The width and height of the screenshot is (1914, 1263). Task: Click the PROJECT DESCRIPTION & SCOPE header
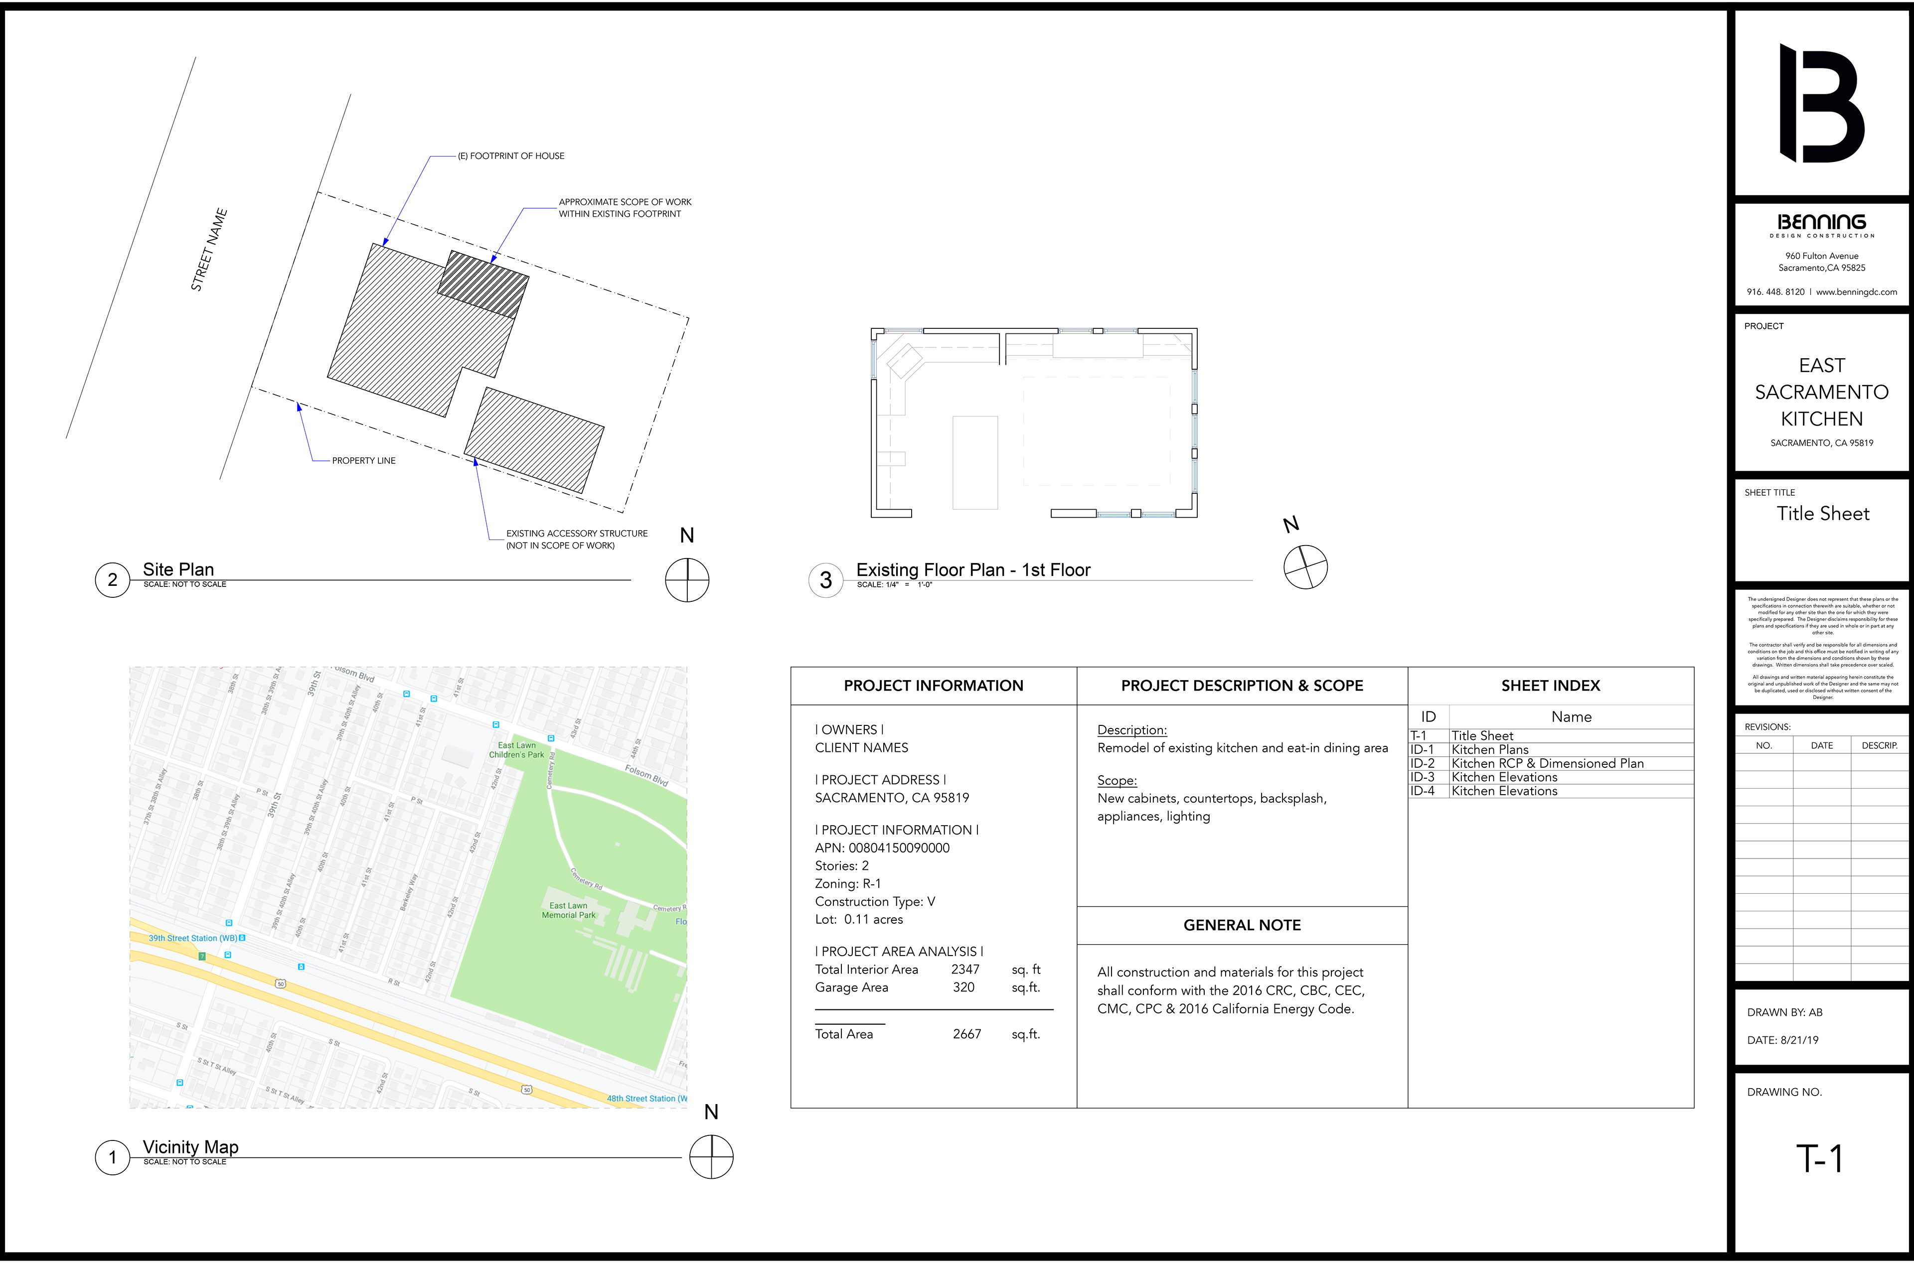click(1242, 686)
